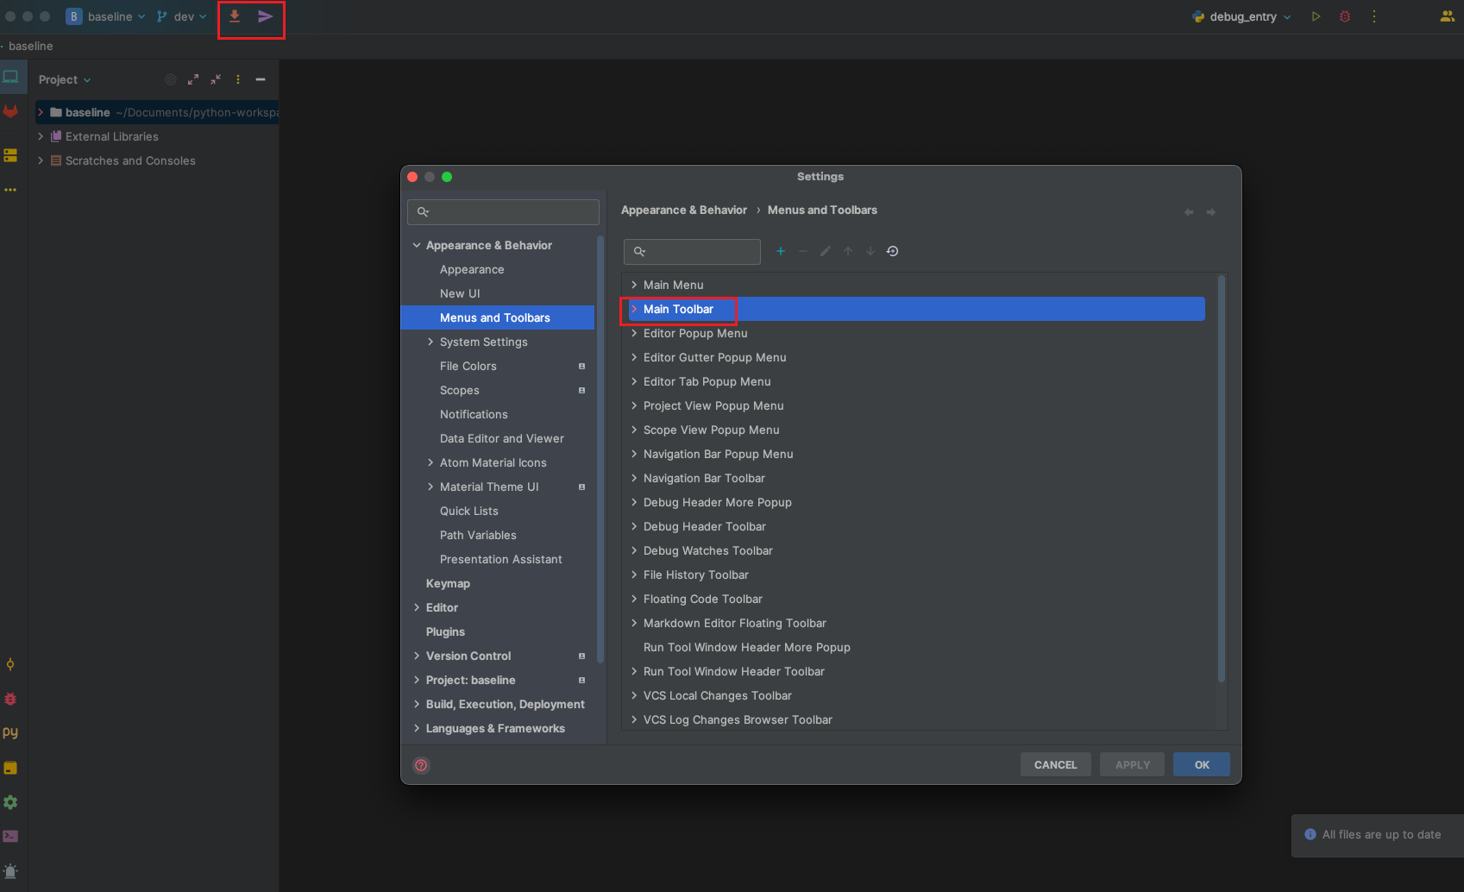The height and width of the screenshot is (892, 1464).
Task: Select the Keymap settings page
Action: [x=448, y=583]
